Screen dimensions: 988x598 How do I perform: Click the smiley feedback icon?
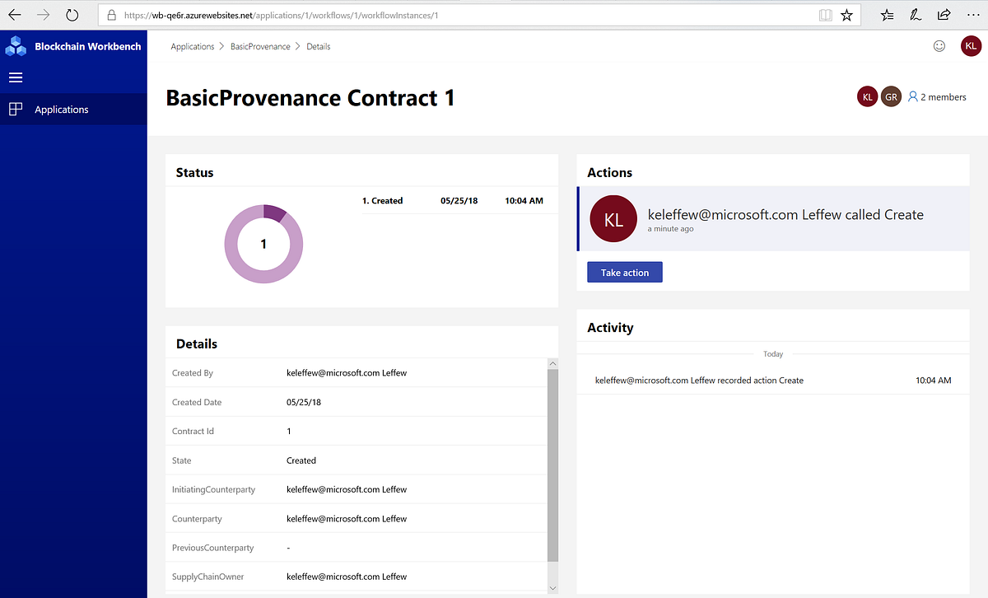[x=939, y=46]
